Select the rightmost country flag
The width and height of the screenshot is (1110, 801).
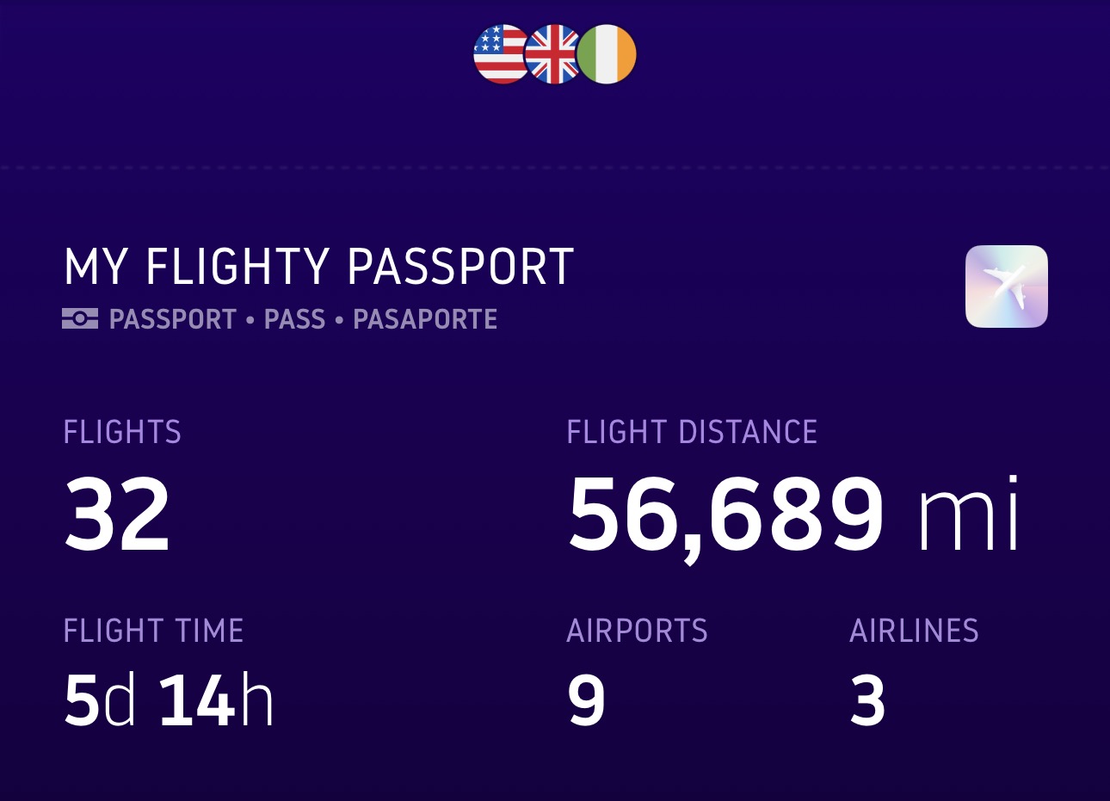click(608, 52)
